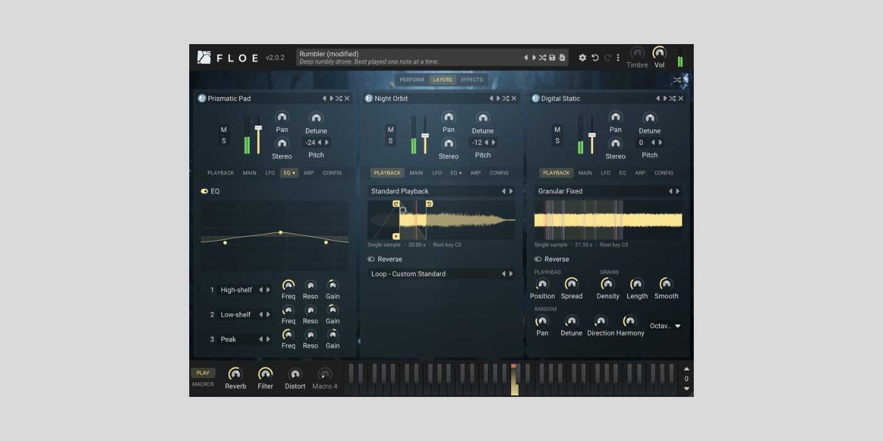Mute the Prismatic Pad layer

coord(223,130)
